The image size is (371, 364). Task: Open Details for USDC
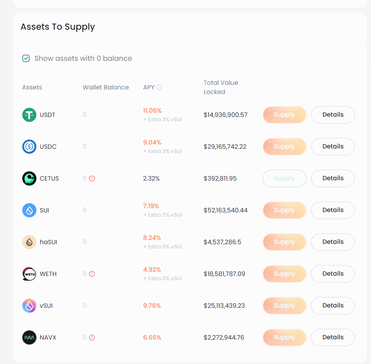[333, 147]
